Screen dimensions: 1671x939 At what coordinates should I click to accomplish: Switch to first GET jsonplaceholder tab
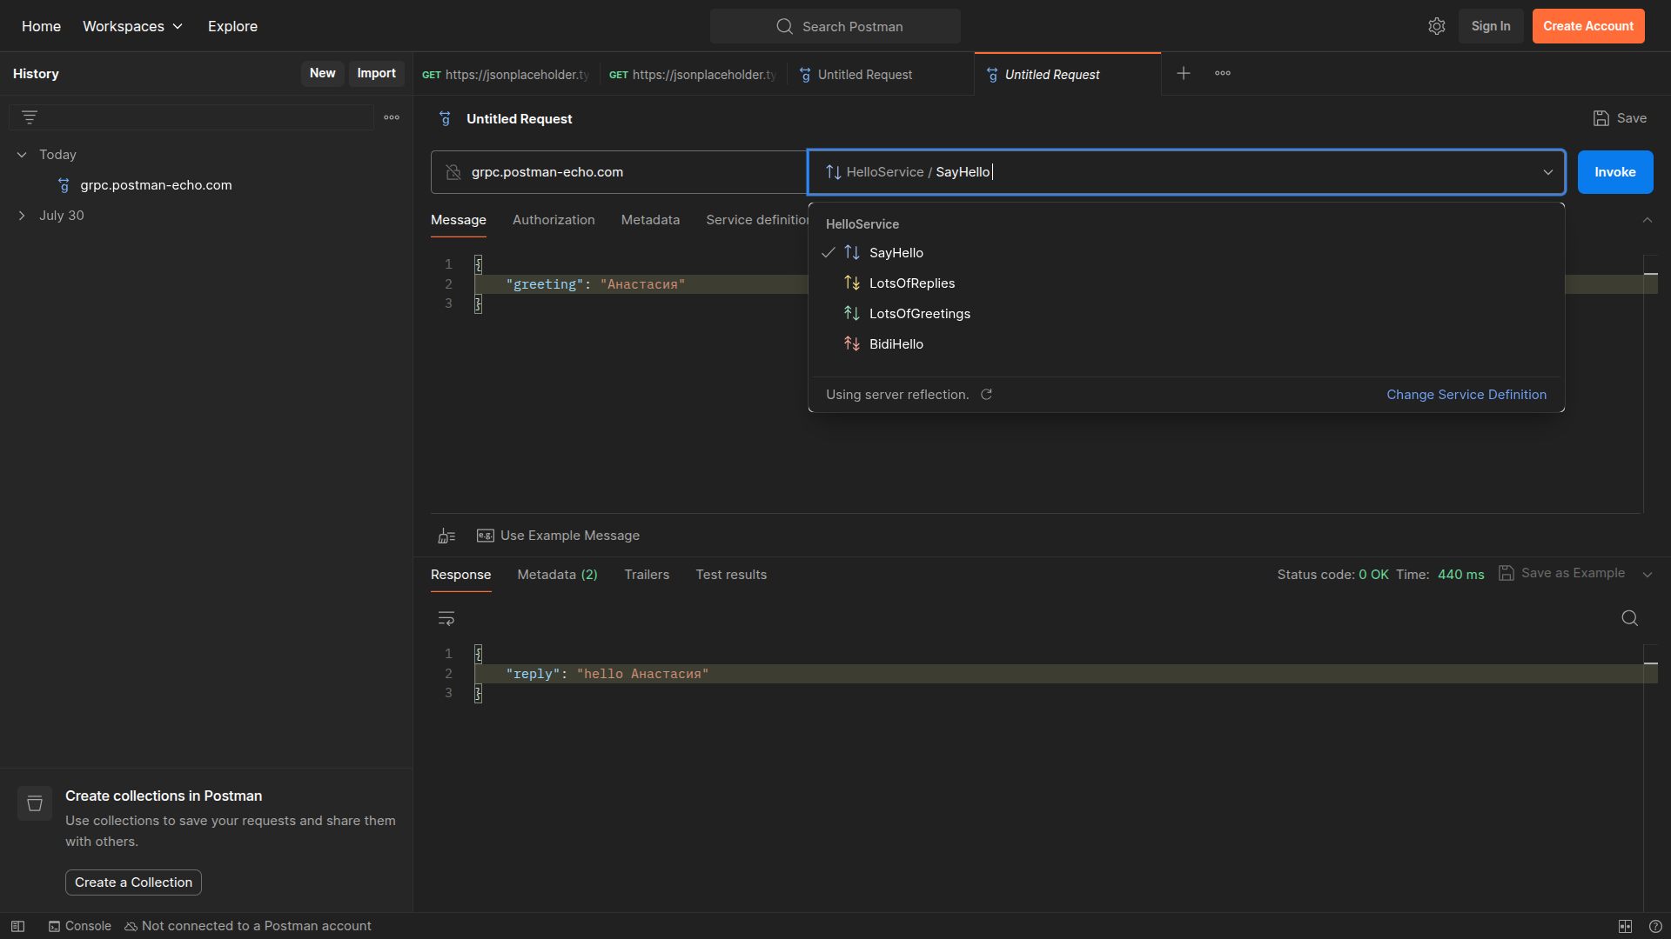tap(507, 75)
